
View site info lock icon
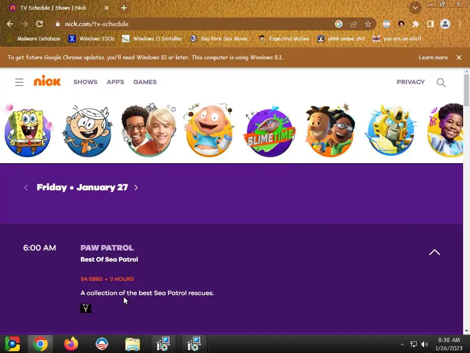tap(58, 24)
